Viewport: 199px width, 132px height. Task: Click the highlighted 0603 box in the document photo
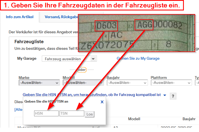coord(106,26)
